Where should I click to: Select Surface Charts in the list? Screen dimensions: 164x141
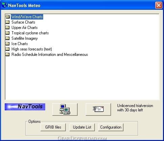click(x=23, y=22)
